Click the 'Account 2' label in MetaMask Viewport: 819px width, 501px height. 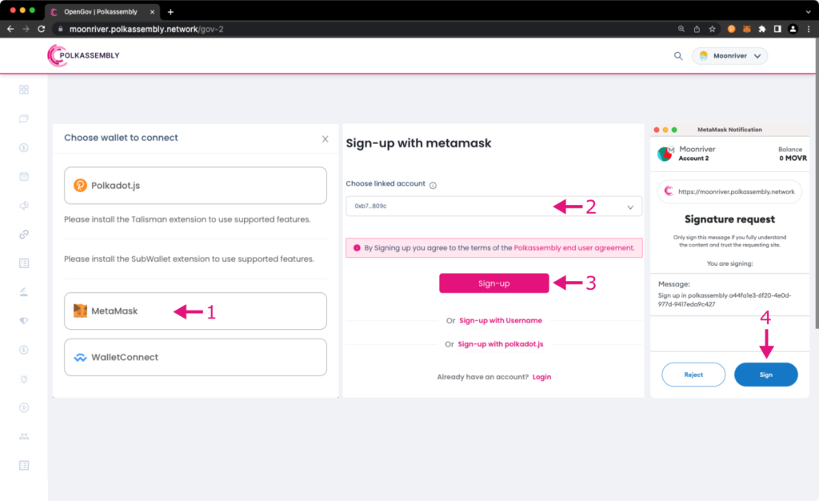(x=693, y=158)
